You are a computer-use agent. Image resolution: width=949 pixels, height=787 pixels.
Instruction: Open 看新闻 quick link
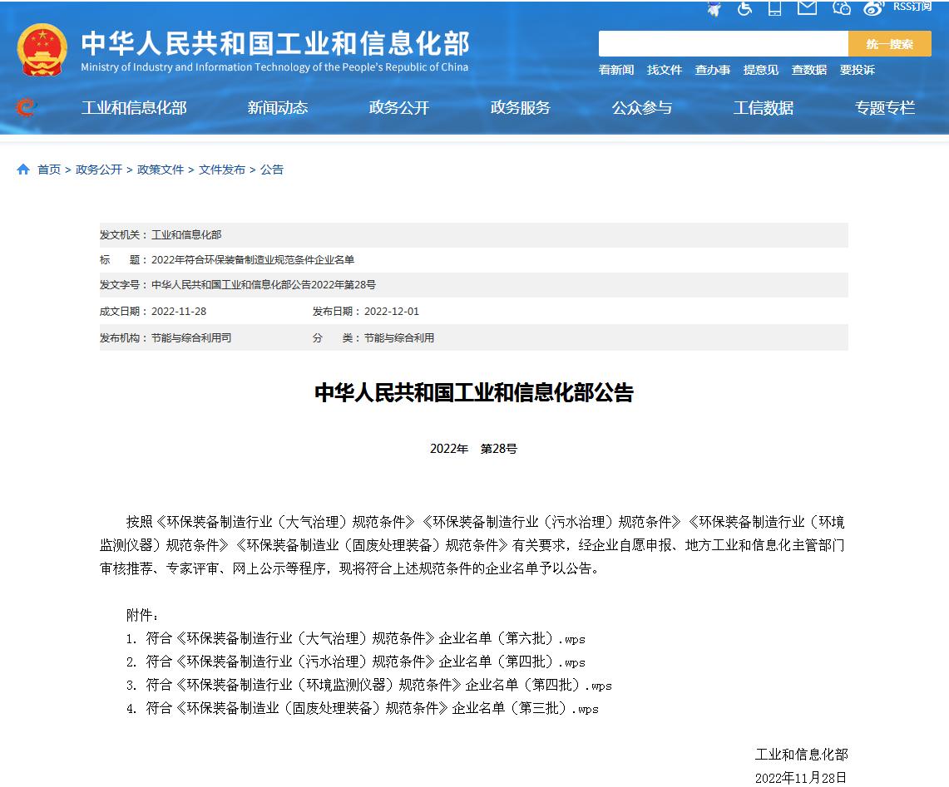616,70
